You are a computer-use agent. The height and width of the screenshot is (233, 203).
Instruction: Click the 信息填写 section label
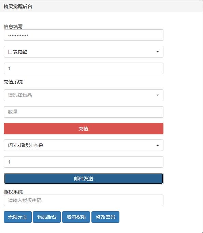pyautogui.click(x=13, y=27)
